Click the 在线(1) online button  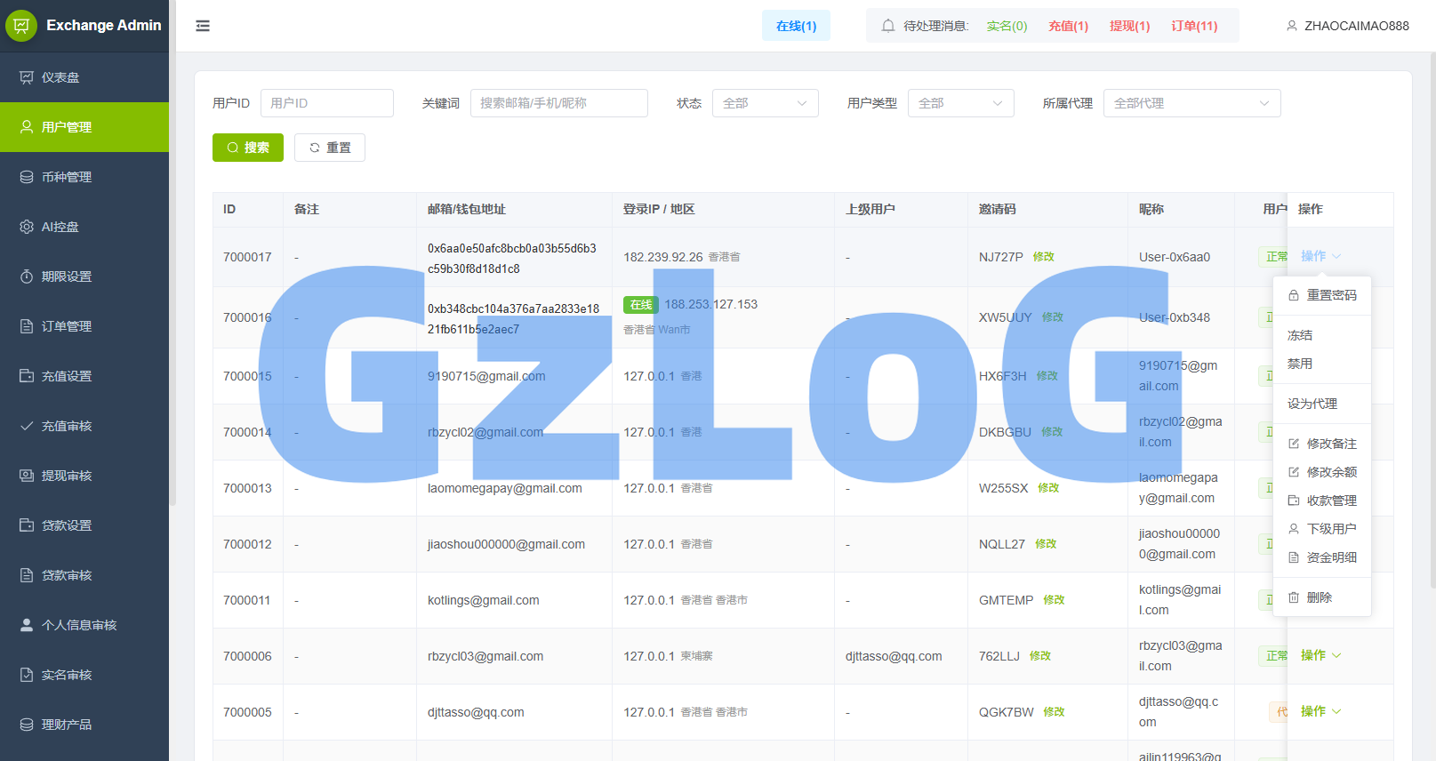796,26
